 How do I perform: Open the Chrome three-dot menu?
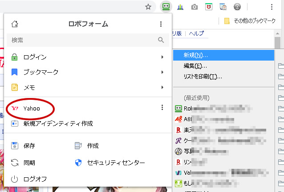(x=272, y=7)
